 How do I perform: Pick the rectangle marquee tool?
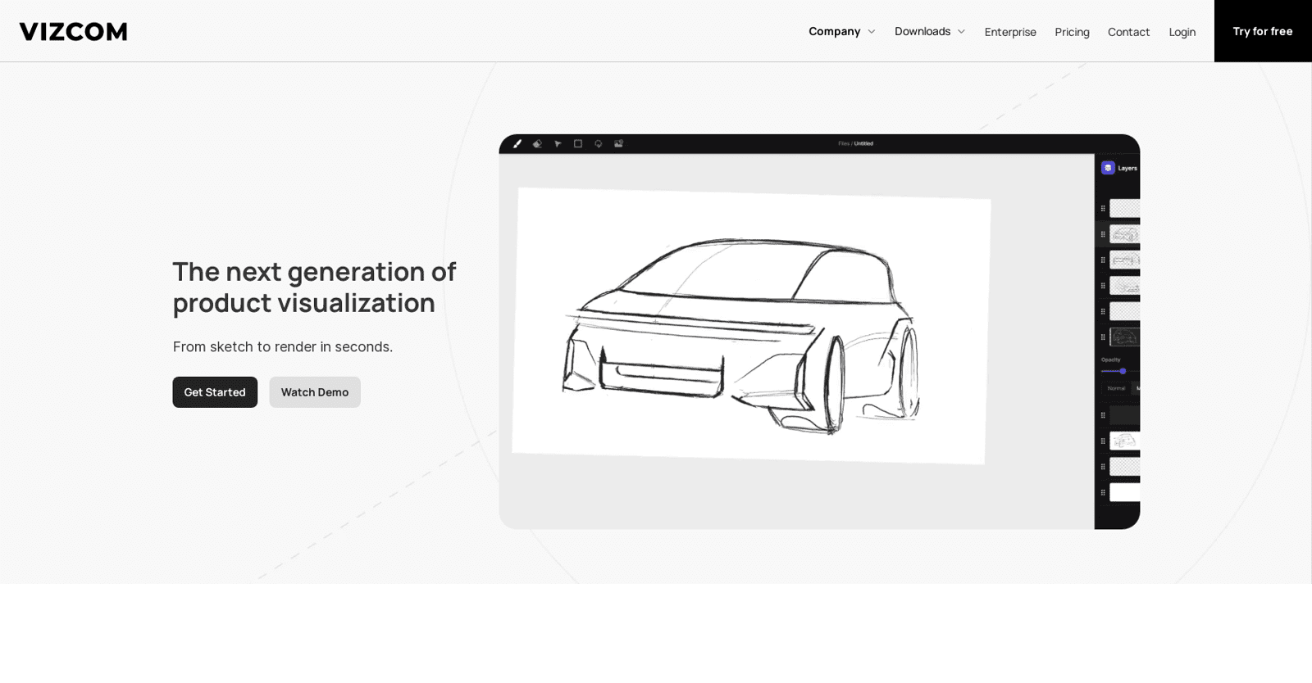pyautogui.click(x=578, y=144)
